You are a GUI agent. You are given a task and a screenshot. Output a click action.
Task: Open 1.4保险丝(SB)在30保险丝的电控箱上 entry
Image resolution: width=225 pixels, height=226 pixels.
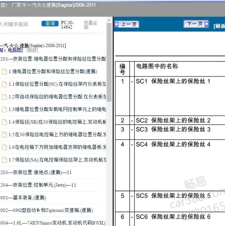click(x=57, y=122)
